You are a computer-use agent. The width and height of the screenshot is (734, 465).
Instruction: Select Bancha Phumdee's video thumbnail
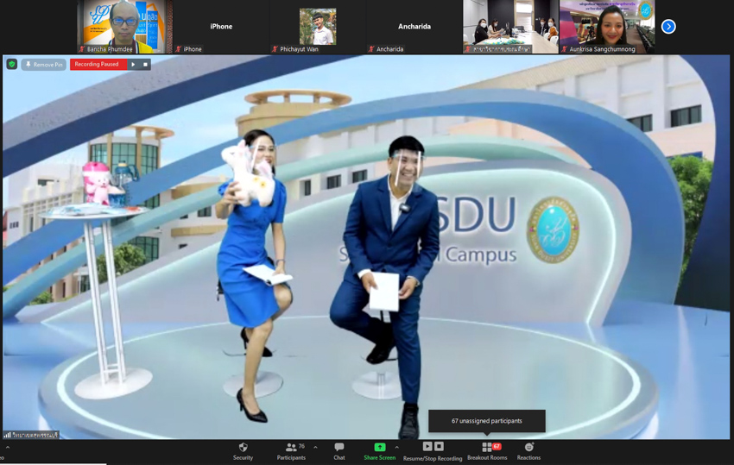tap(124, 26)
